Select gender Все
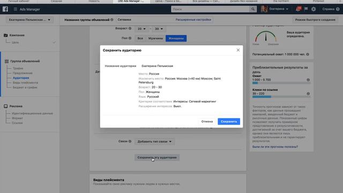Image resolution: width=343 pixels, height=193 pixels. click(x=140, y=38)
